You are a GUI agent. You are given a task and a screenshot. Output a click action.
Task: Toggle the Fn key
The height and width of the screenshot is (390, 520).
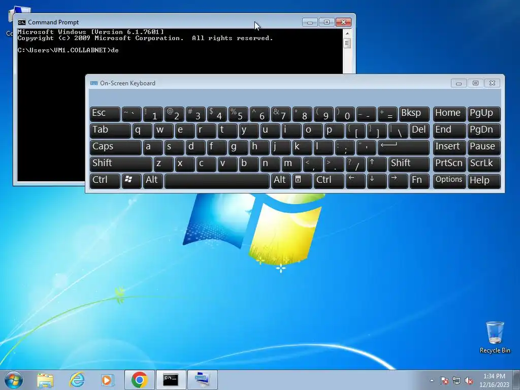pyautogui.click(x=419, y=181)
